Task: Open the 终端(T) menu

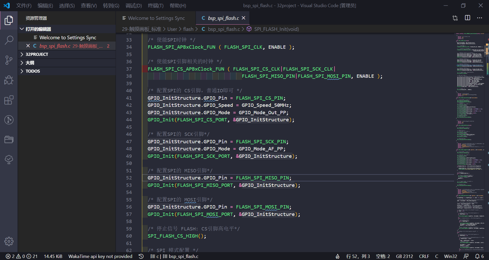Action: tap(156, 6)
